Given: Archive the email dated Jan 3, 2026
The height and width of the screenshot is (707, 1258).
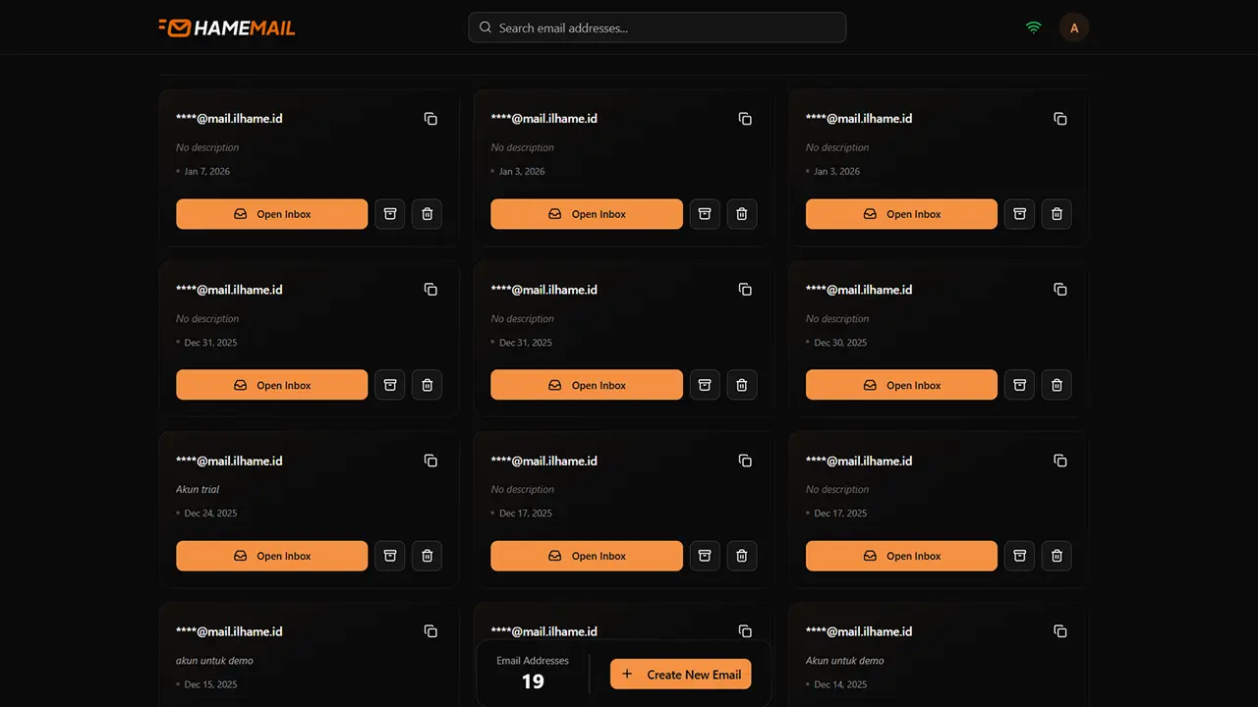Looking at the screenshot, I should 705,213.
